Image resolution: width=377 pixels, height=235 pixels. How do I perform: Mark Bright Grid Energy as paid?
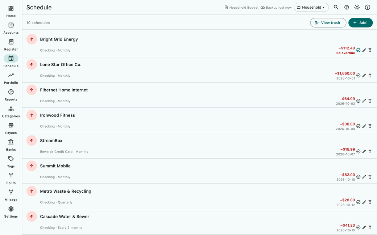[x=358, y=50]
